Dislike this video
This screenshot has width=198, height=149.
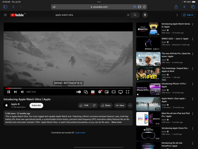(x=94, y=105)
